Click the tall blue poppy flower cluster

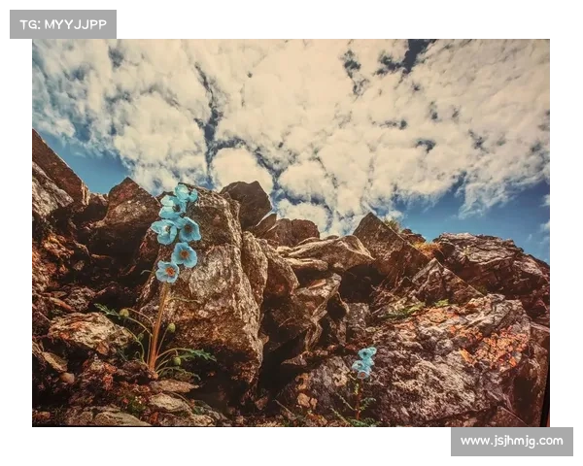coord(177,231)
